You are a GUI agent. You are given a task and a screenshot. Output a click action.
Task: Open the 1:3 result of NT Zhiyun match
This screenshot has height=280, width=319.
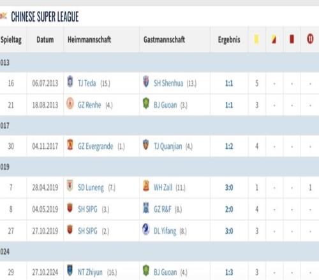(x=229, y=272)
